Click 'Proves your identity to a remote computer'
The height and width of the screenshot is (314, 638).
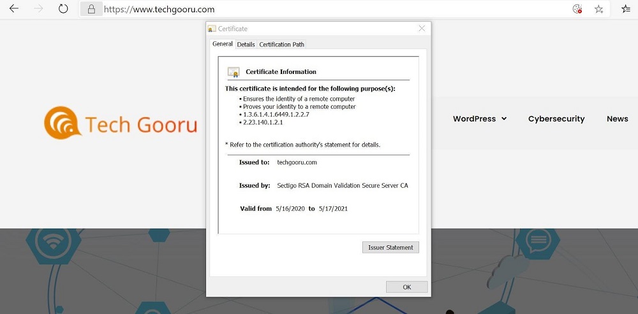click(x=299, y=106)
